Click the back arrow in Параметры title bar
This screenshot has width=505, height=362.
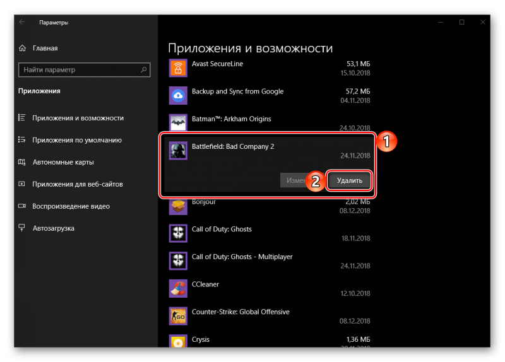[x=22, y=22]
